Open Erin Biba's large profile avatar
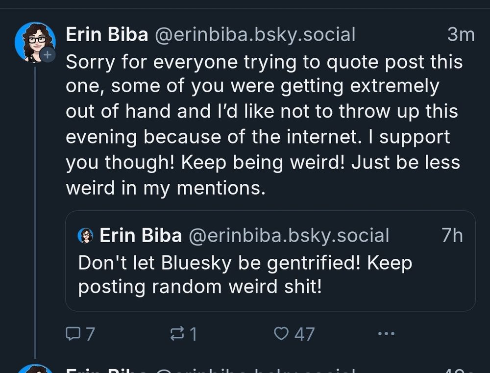The height and width of the screenshot is (373, 490). tap(35, 42)
